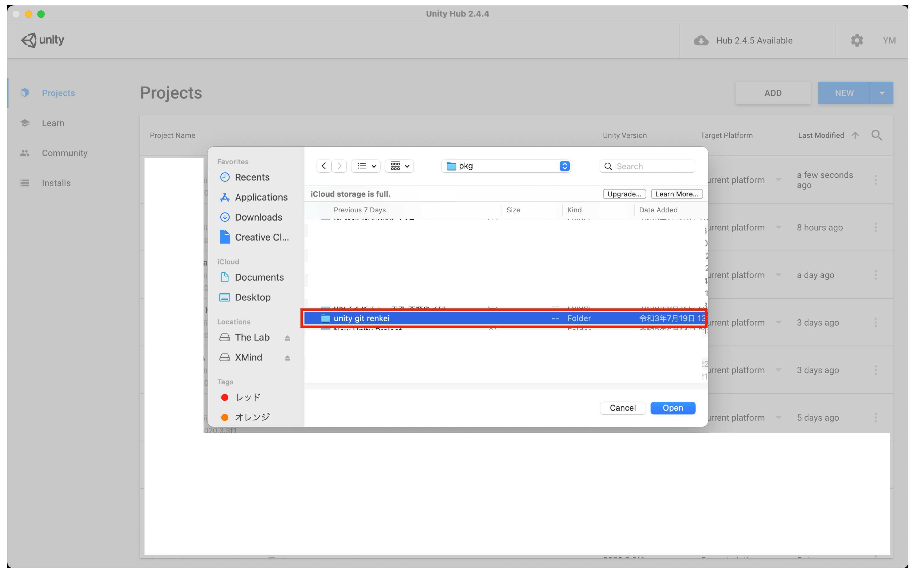Screen dimensions: 914x572
Task: Switch to the Learn tab
Action: pyautogui.click(x=53, y=123)
